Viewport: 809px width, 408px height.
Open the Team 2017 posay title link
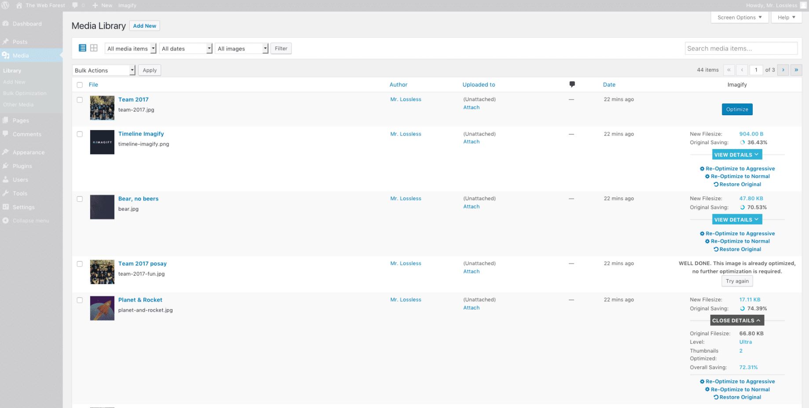[142, 264]
